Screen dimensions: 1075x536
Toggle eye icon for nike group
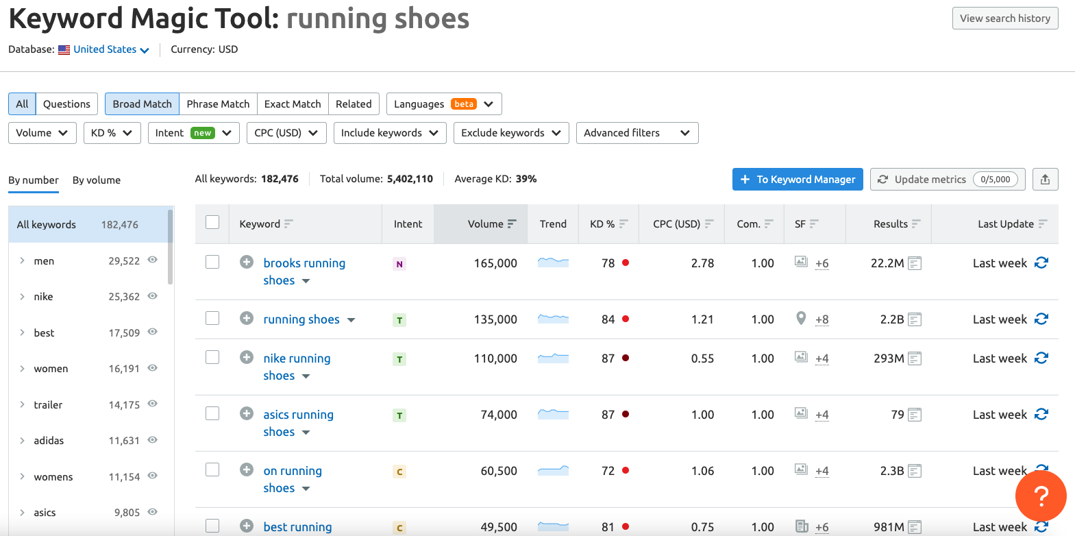tap(153, 296)
